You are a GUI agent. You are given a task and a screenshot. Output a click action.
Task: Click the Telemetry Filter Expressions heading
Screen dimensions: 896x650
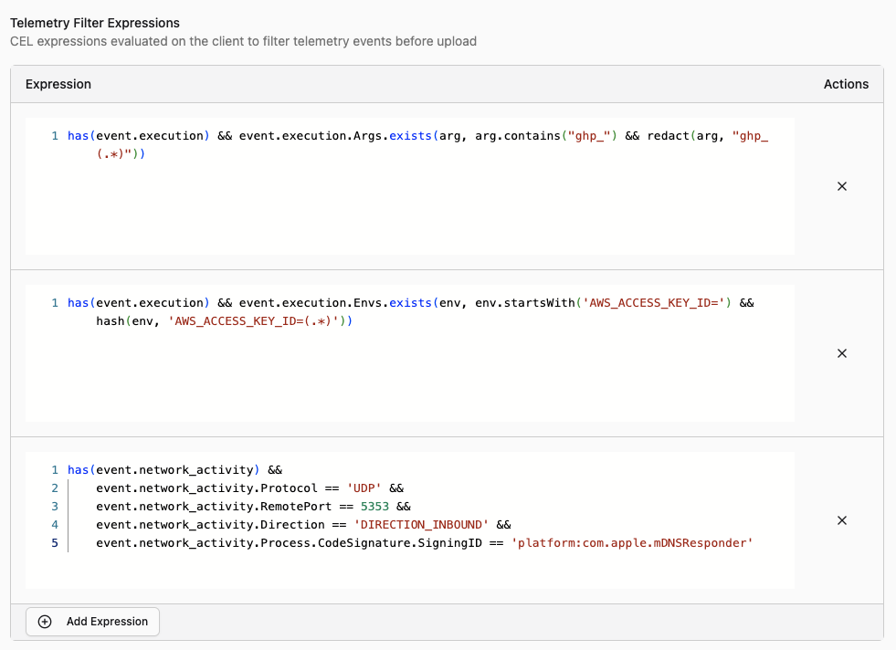click(x=95, y=23)
